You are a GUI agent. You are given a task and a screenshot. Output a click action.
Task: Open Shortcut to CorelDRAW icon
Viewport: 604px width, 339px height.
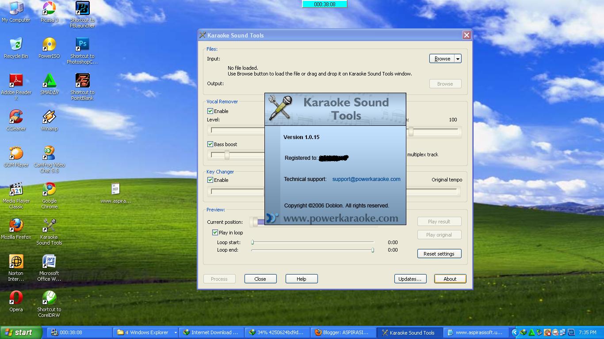pyautogui.click(x=49, y=304)
